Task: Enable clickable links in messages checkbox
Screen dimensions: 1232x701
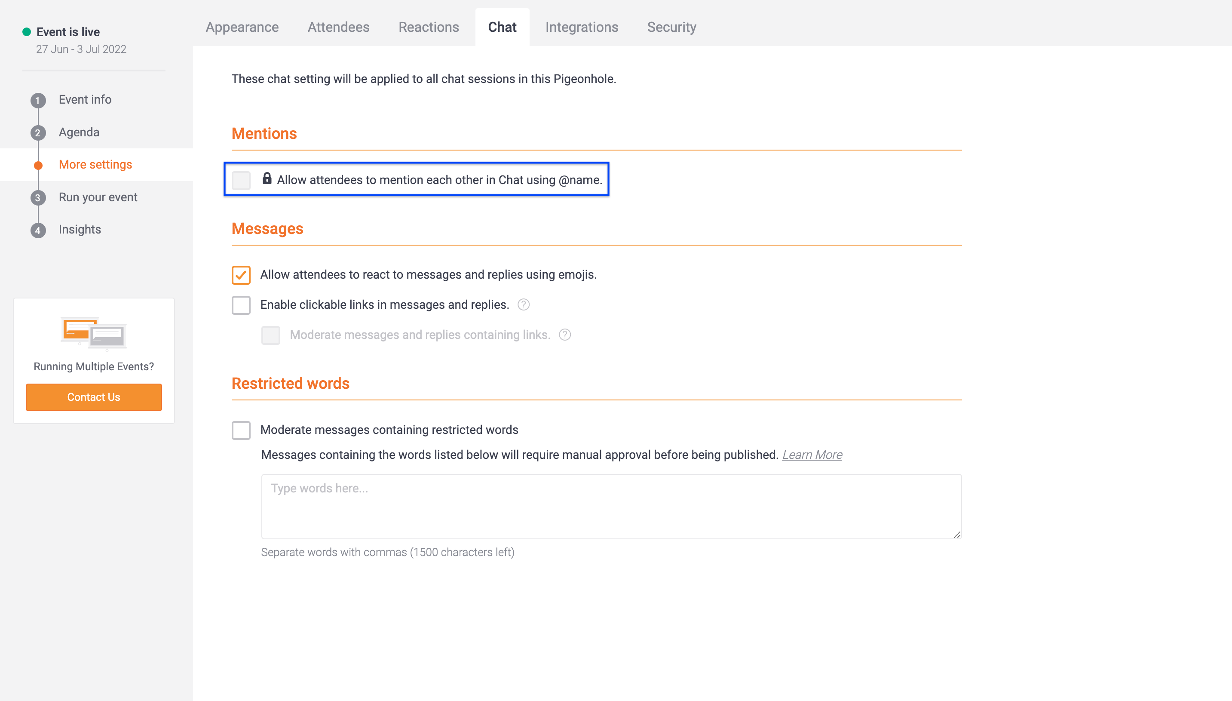Action: [241, 305]
